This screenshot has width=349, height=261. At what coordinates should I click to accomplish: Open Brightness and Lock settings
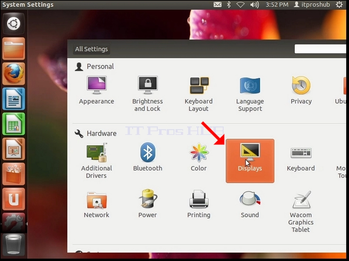pyautogui.click(x=148, y=94)
